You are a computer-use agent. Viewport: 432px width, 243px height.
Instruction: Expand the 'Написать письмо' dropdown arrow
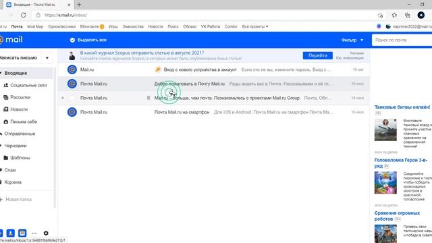click(x=47, y=58)
